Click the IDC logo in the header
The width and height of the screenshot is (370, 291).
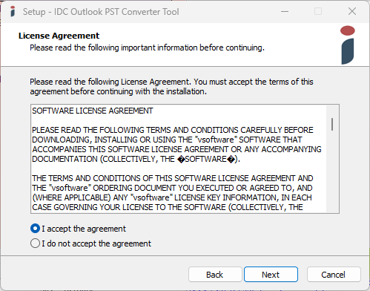coord(348,45)
